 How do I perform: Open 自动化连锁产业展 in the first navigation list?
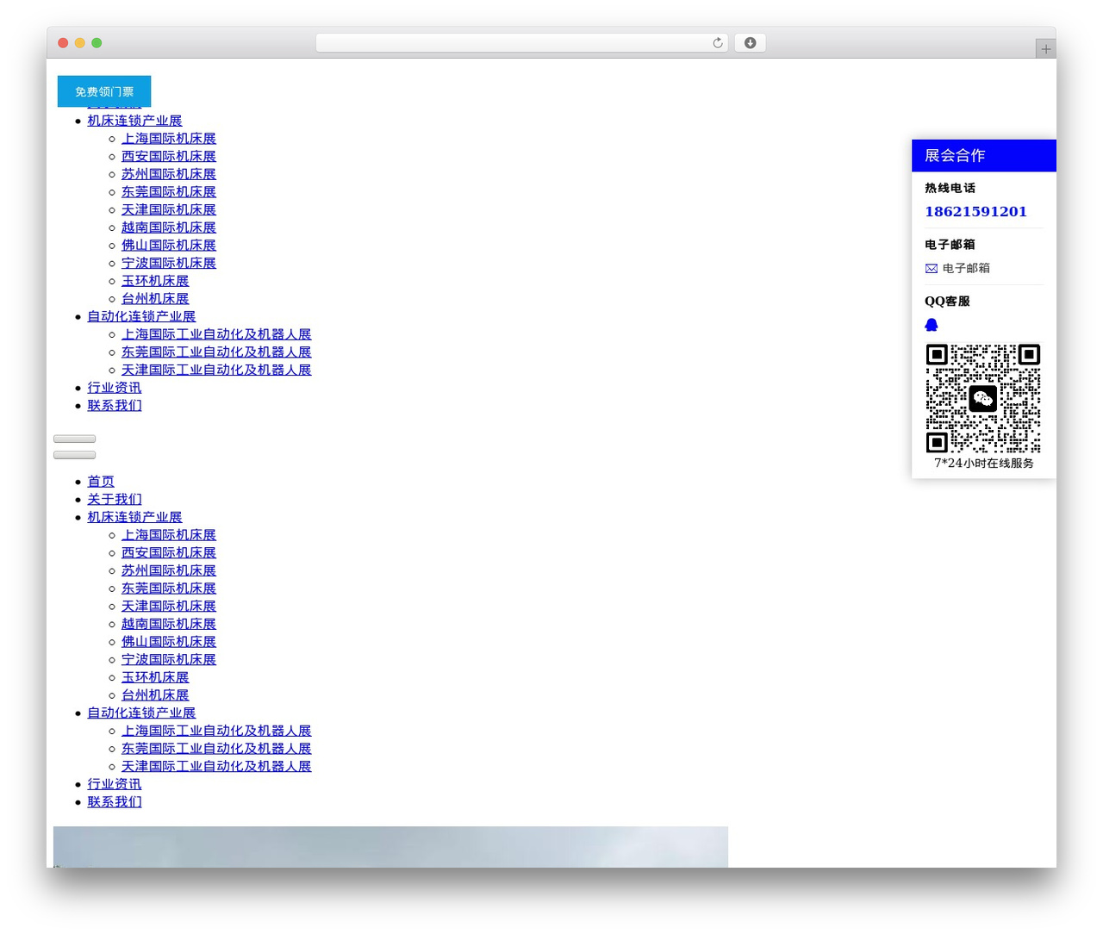(141, 316)
